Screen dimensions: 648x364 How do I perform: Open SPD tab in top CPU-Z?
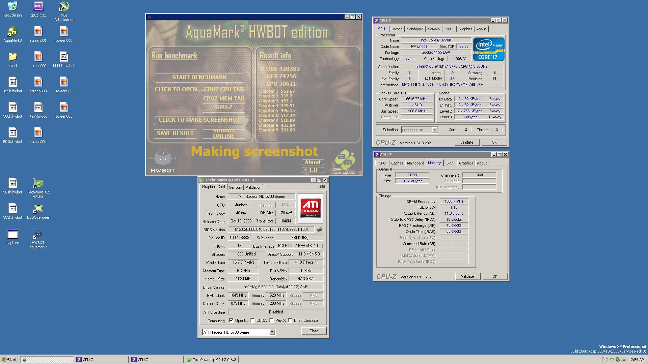pos(449,29)
